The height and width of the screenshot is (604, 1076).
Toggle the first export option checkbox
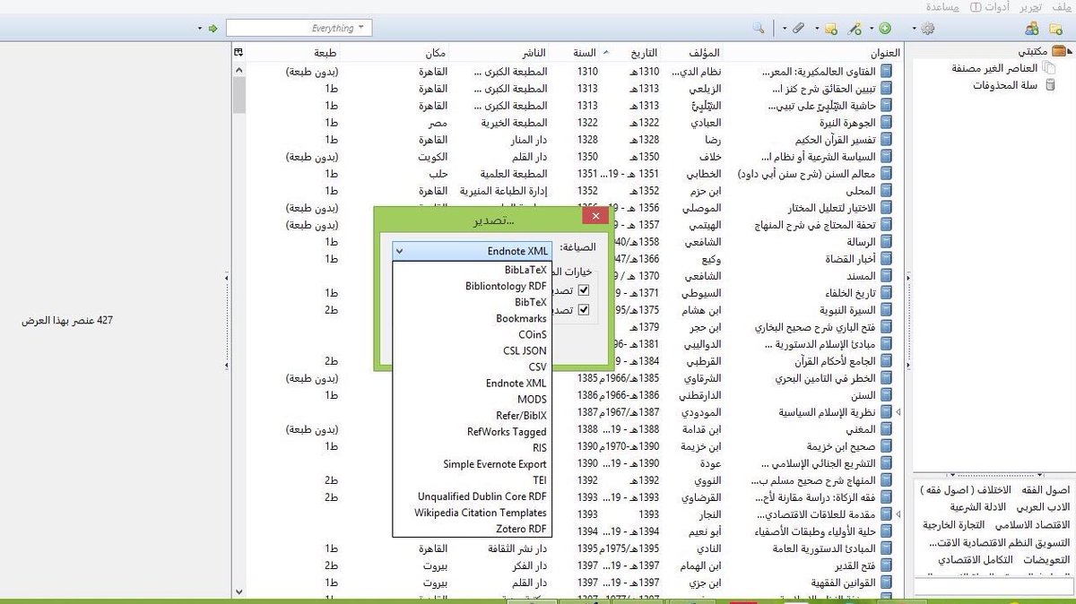coord(584,290)
